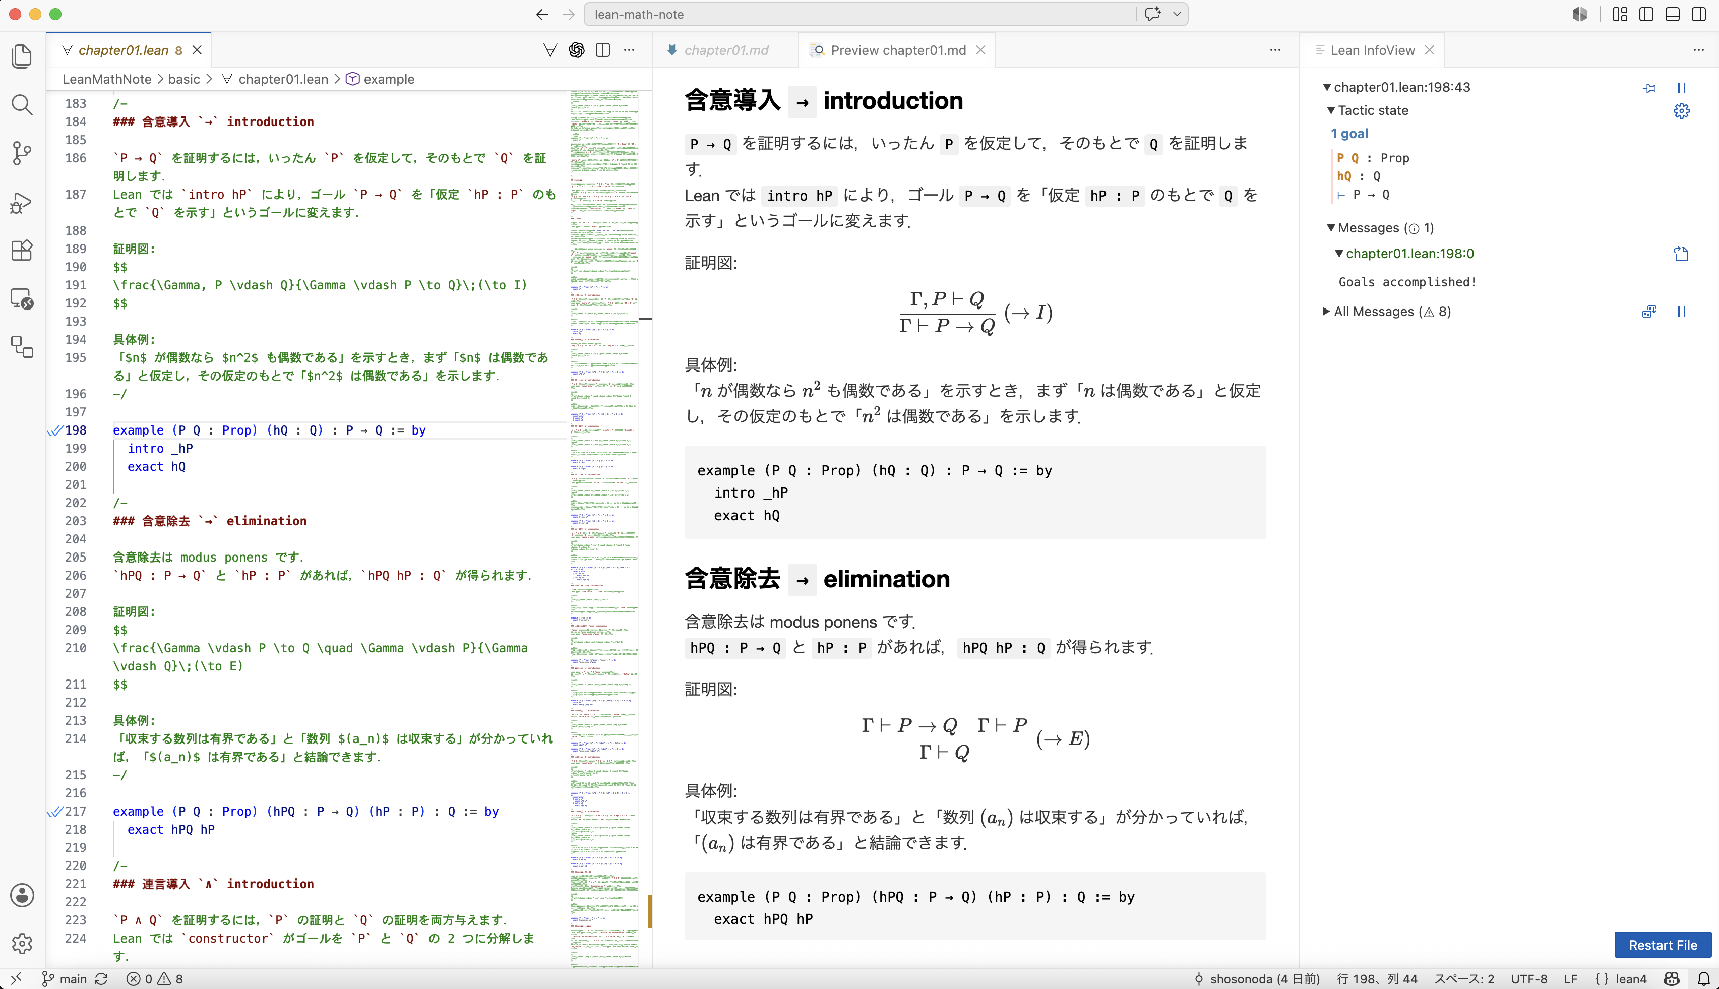
Task: Open the Tactic state settings gear
Action: pyautogui.click(x=1681, y=111)
